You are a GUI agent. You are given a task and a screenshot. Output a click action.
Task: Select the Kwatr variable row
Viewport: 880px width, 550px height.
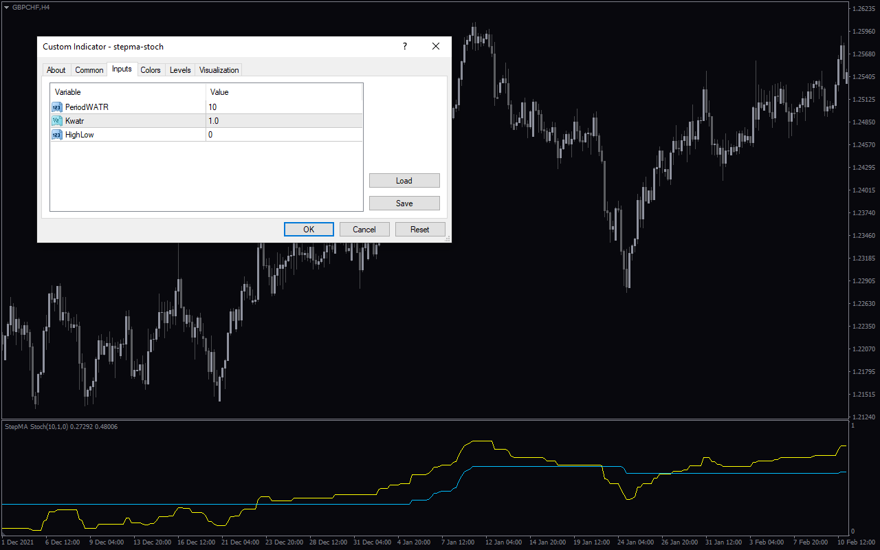point(206,121)
